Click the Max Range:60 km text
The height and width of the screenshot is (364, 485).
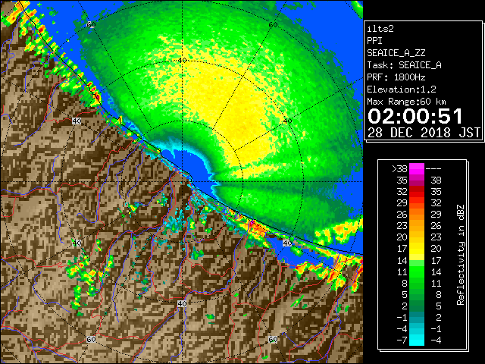(x=406, y=102)
